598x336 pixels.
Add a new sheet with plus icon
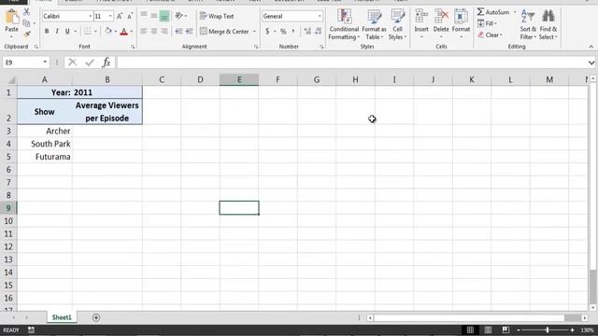pyautogui.click(x=96, y=317)
